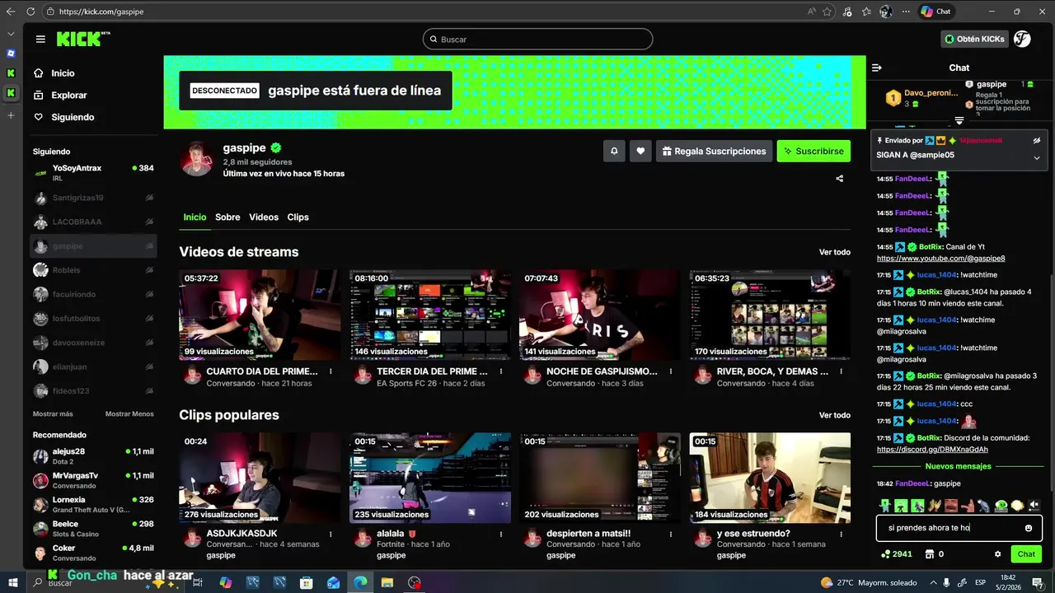
Task: Open the discord.gg community link in chat
Action: [932, 450]
